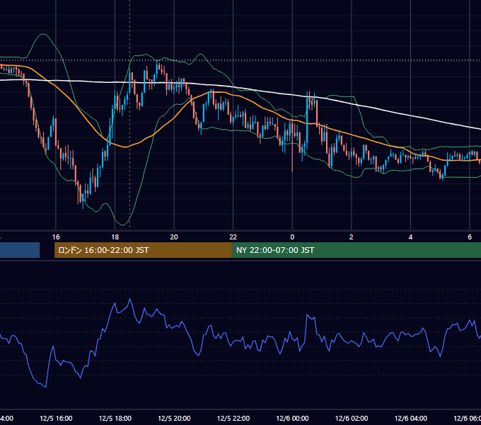The image size is (481, 425).
Task: Select the ロンドン 16:00-22:00 JST session bar
Action: (143, 250)
